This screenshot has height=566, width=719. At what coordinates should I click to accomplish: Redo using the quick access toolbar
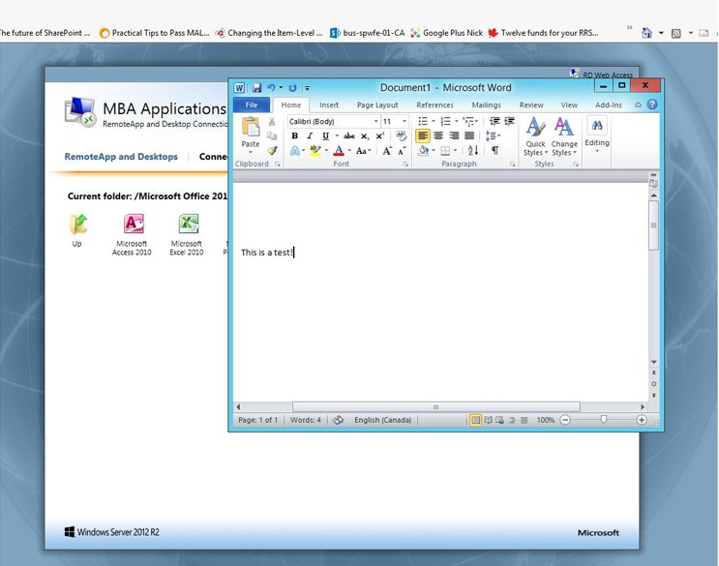pyautogui.click(x=292, y=87)
